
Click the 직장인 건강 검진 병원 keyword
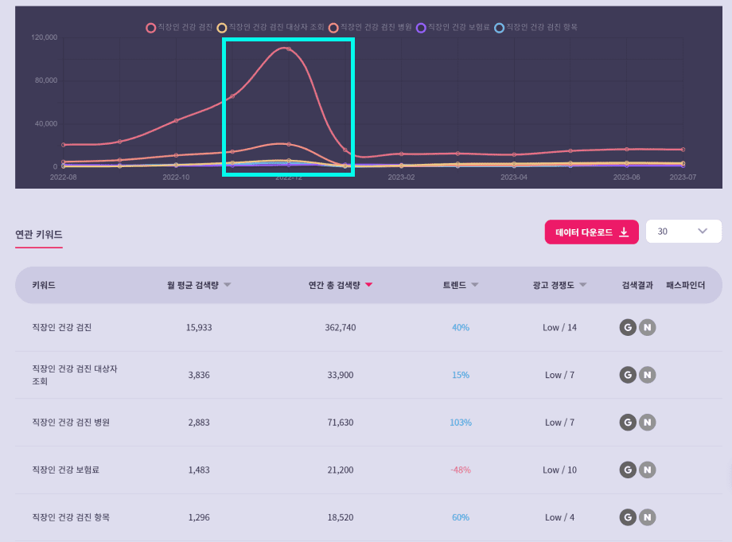[71, 423]
